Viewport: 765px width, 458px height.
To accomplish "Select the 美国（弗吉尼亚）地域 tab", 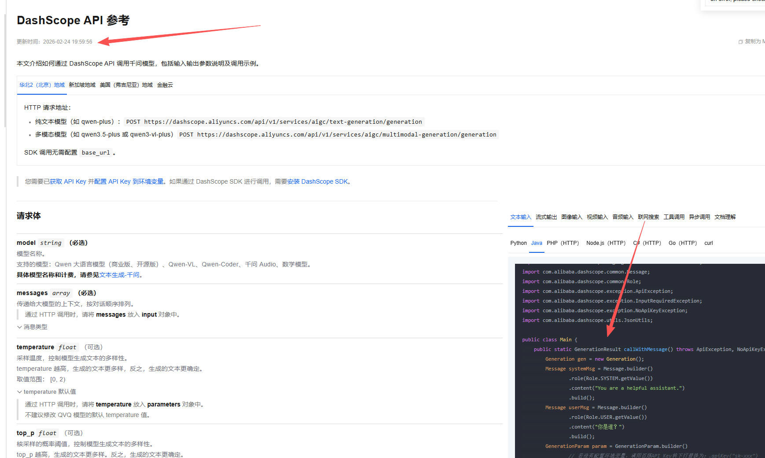I will pos(126,85).
